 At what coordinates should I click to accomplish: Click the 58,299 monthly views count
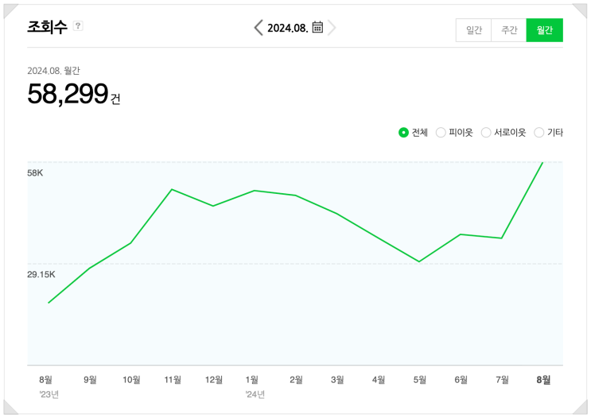[68, 95]
